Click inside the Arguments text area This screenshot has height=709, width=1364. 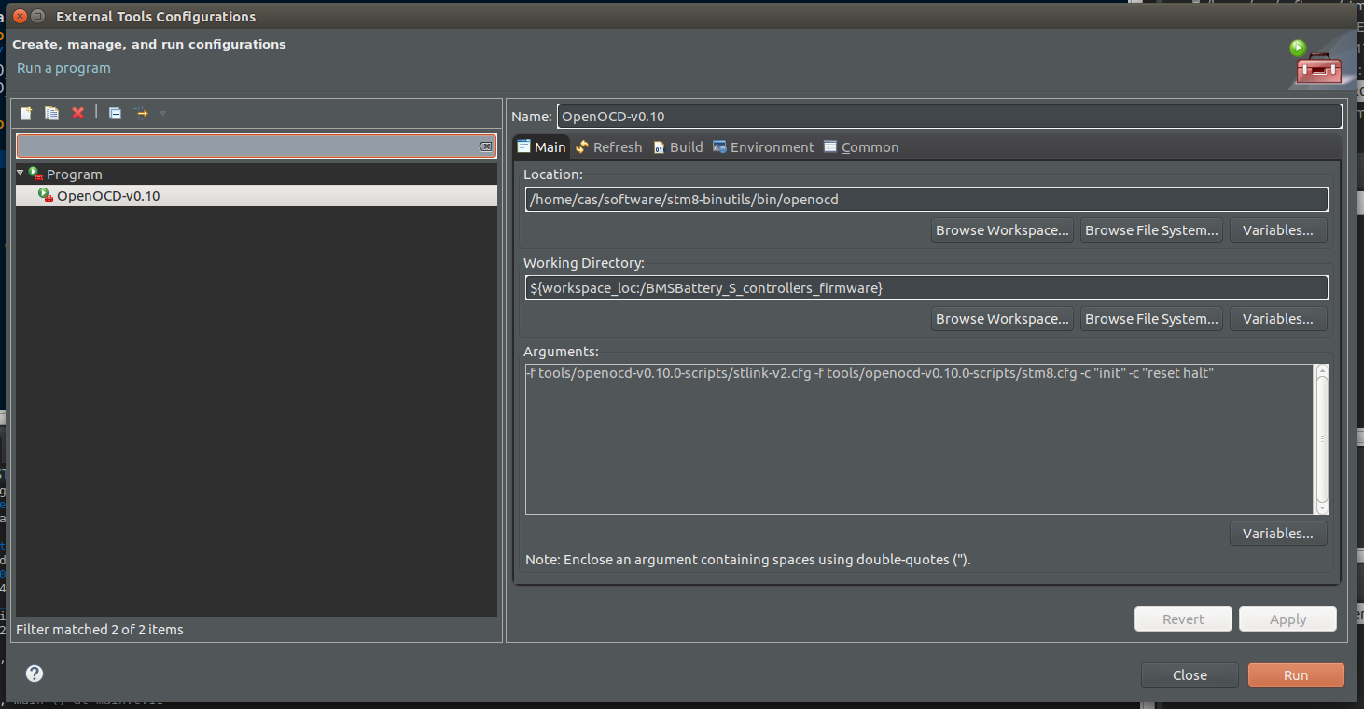click(x=920, y=439)
